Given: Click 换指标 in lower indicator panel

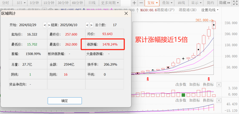Looking at the screenshot, I should pyautogui.click(x=208, y=100).
